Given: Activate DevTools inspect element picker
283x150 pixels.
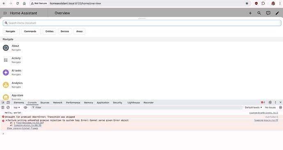Looking at the screenshot, I should pyautogui.click(x=3, y=102).
